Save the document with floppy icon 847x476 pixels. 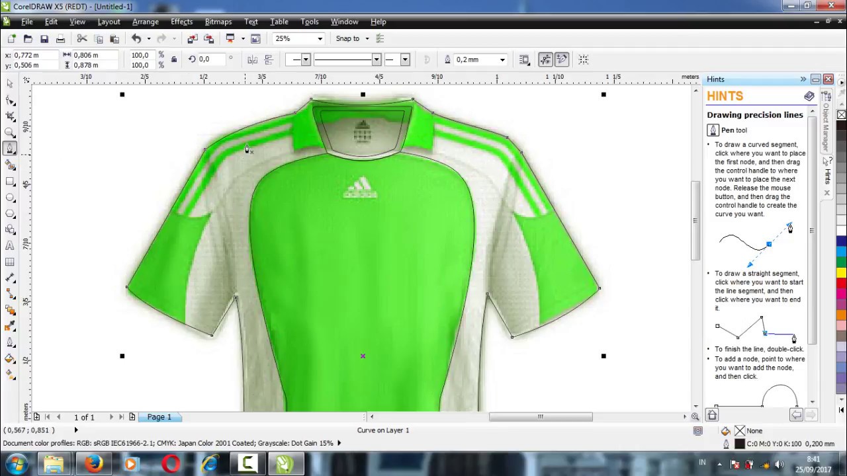44,39
